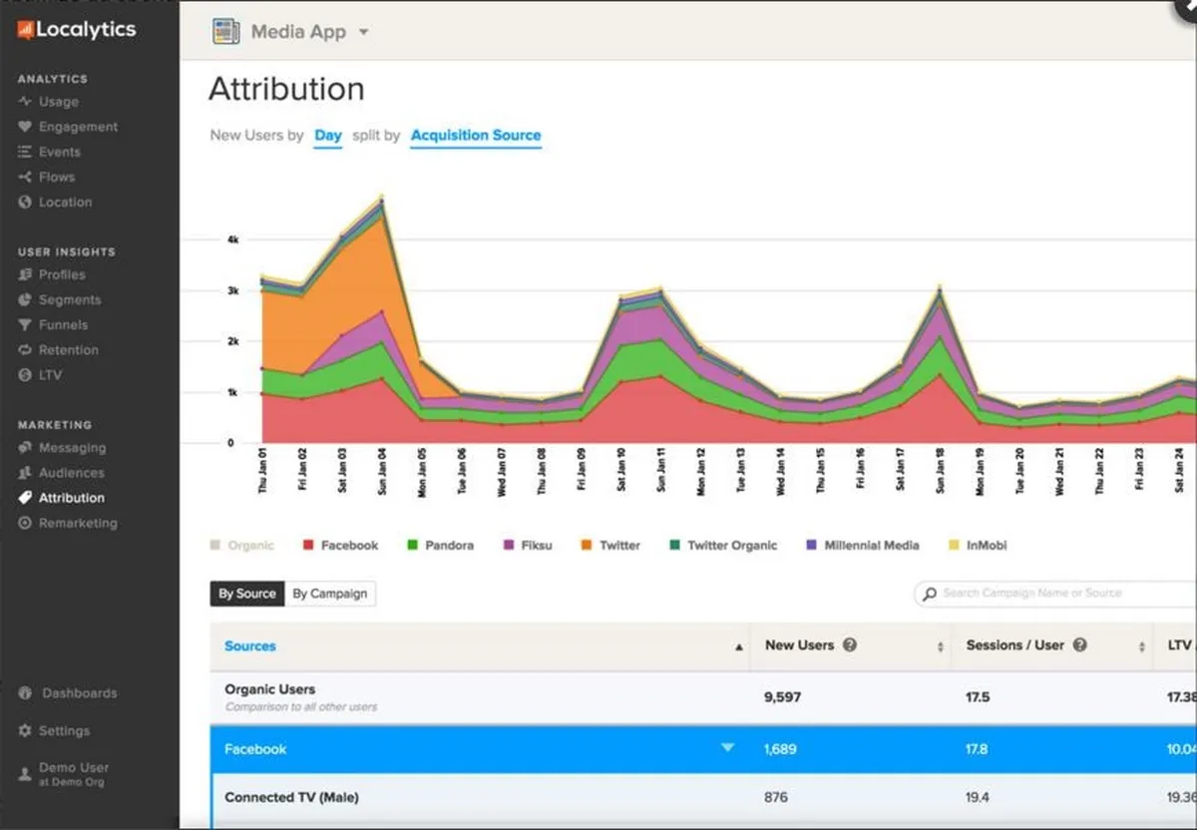The image size is (1197, 830).
Task: Open Remarketing page from sidebar
Action: pos(78,523)
